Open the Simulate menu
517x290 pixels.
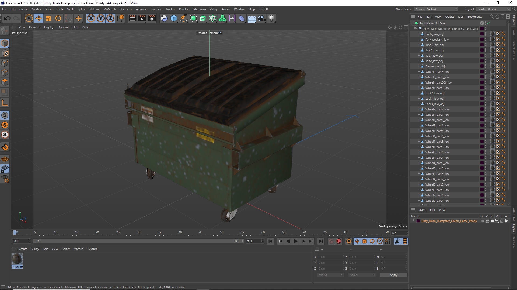[156, 9]
